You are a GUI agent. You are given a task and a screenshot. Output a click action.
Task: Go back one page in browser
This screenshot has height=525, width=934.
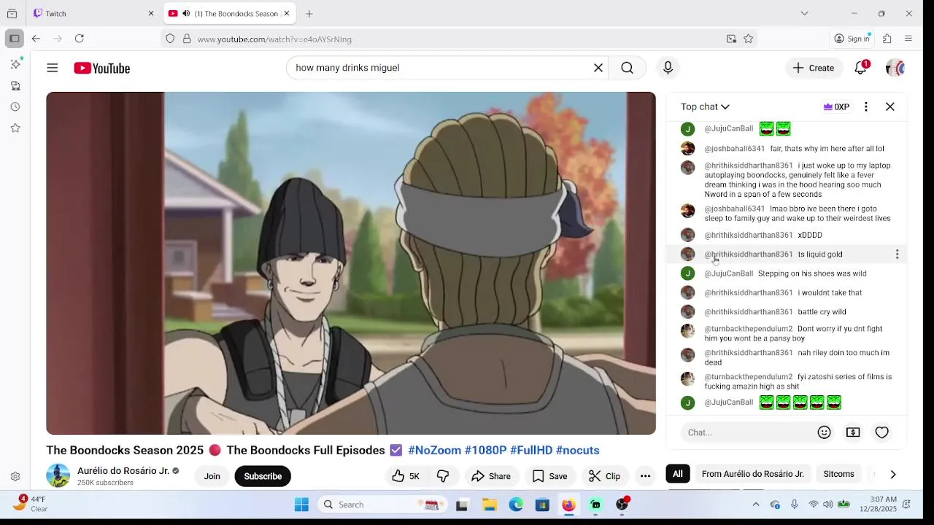(x=36, y=39)
